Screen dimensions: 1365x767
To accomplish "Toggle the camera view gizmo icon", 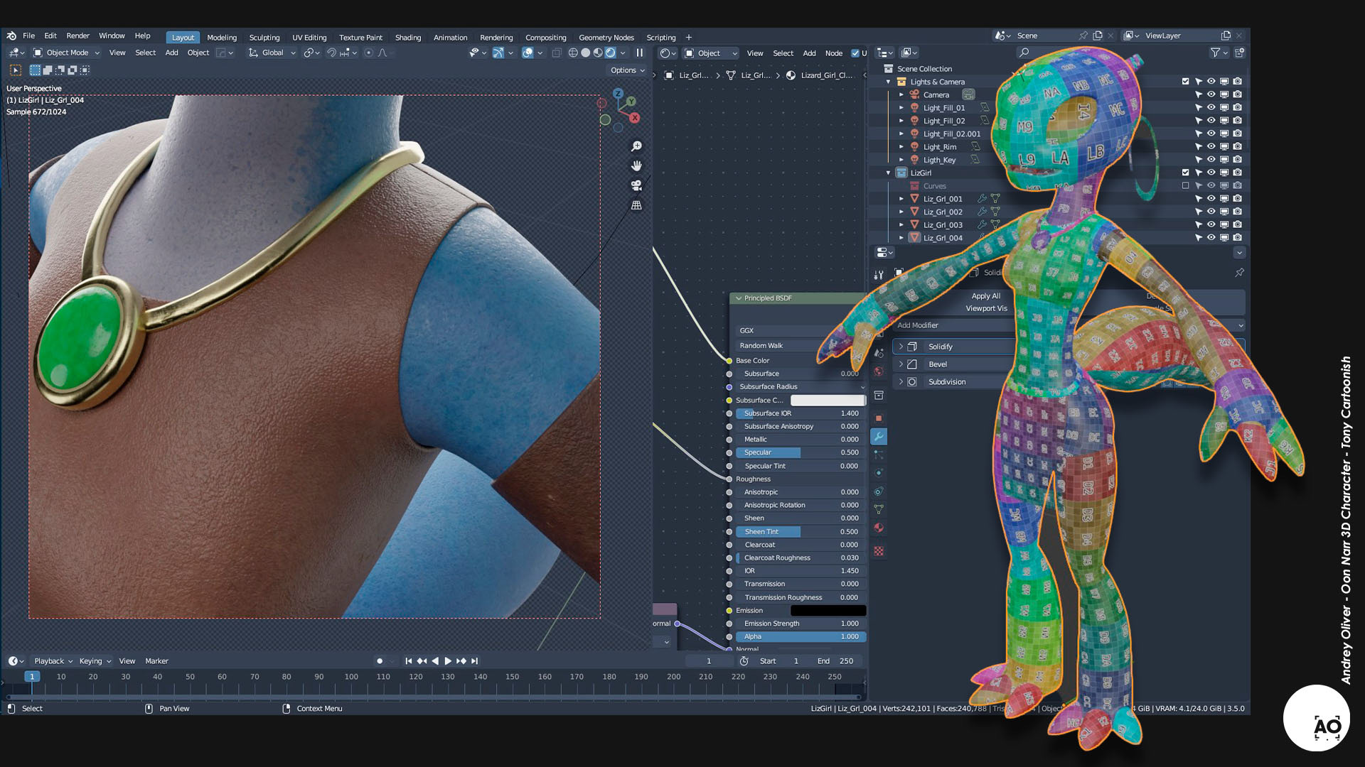I will tap(636, 185).
